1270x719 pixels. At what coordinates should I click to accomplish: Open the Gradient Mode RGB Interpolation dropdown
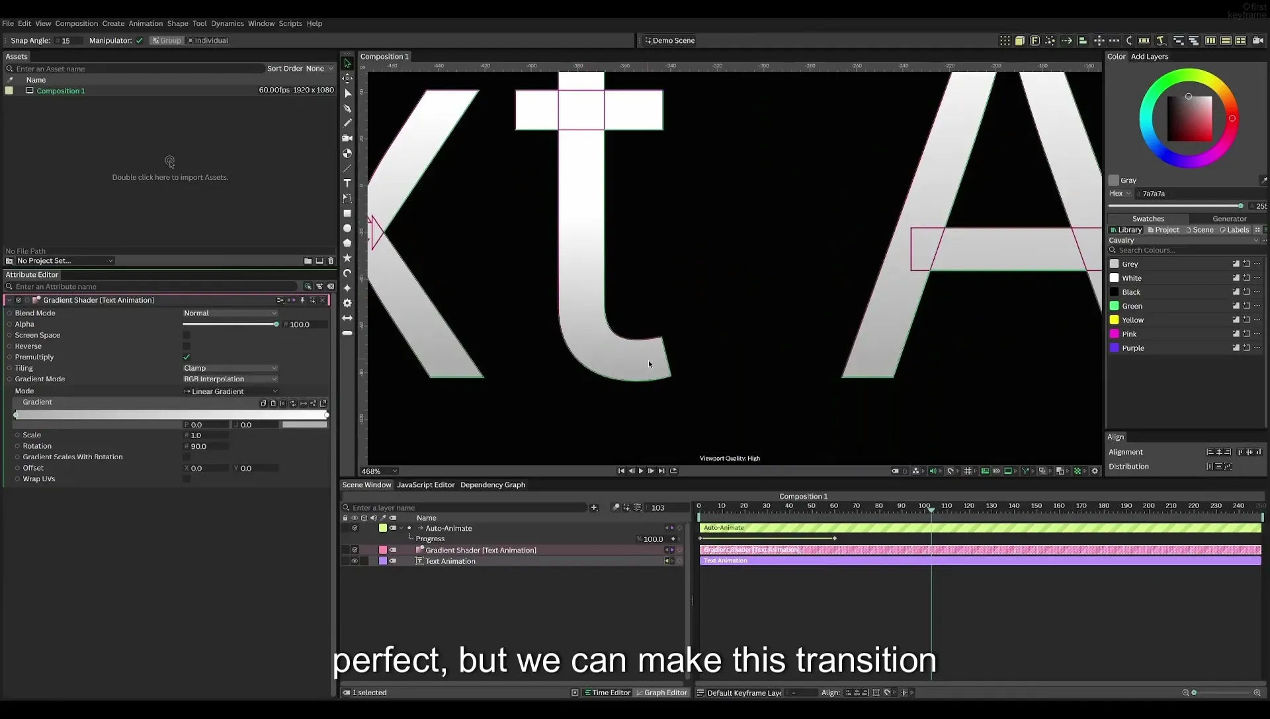[x=230, y=379]
